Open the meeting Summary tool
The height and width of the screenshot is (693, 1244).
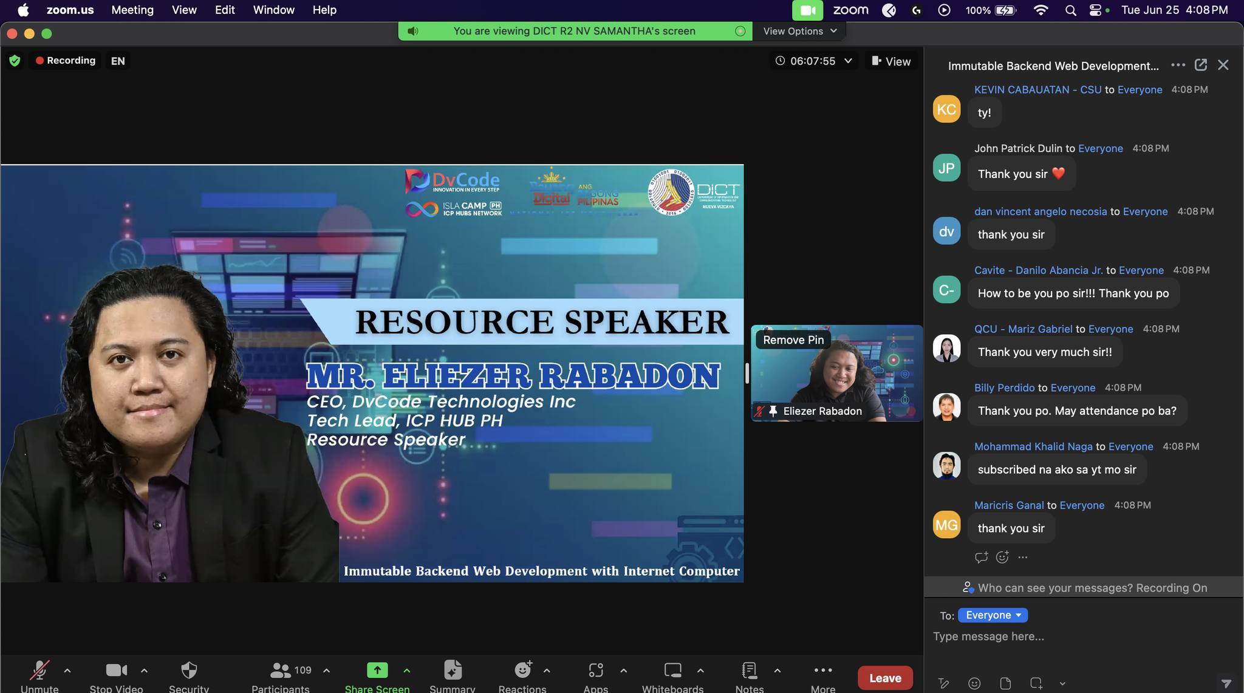[x=453, y=677]
